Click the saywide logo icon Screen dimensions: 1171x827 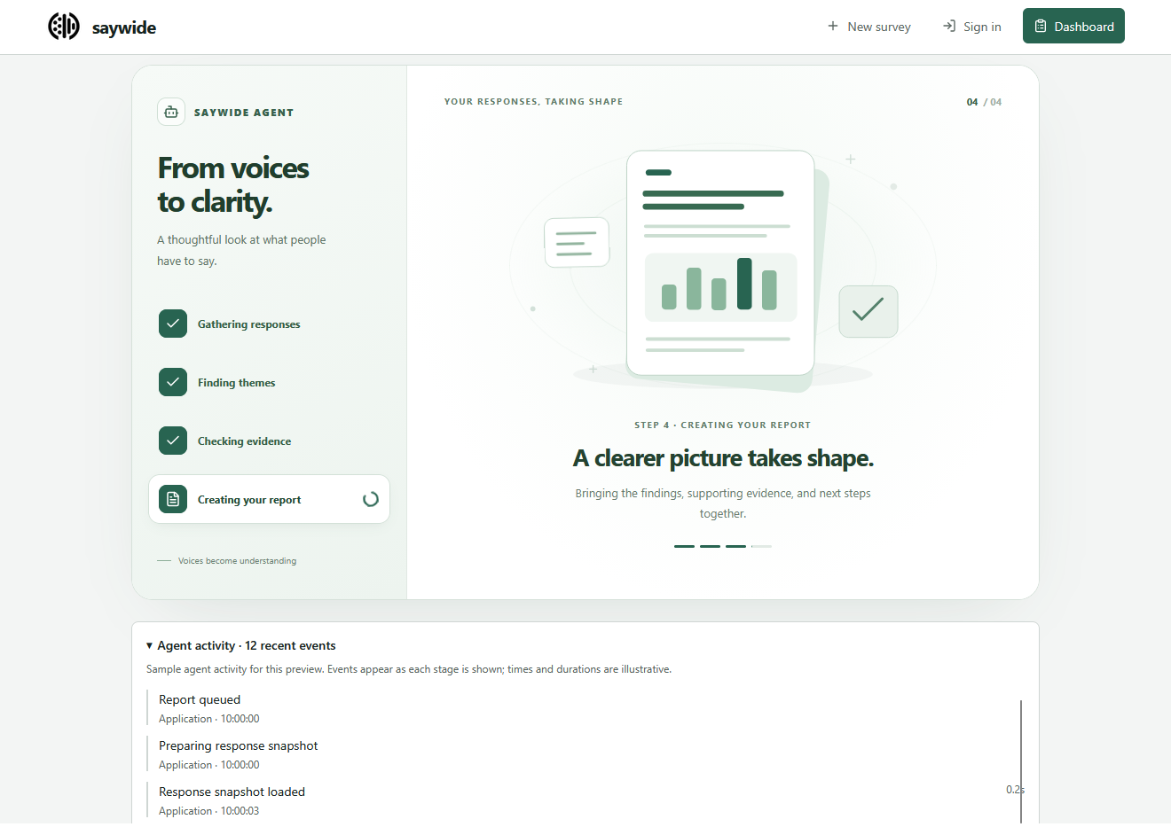coord(64,27)
